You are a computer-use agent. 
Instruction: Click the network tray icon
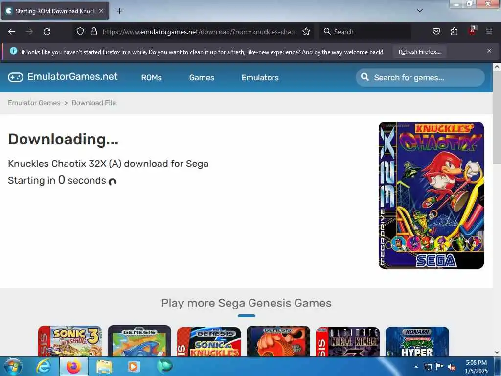(x=428, y=367)
